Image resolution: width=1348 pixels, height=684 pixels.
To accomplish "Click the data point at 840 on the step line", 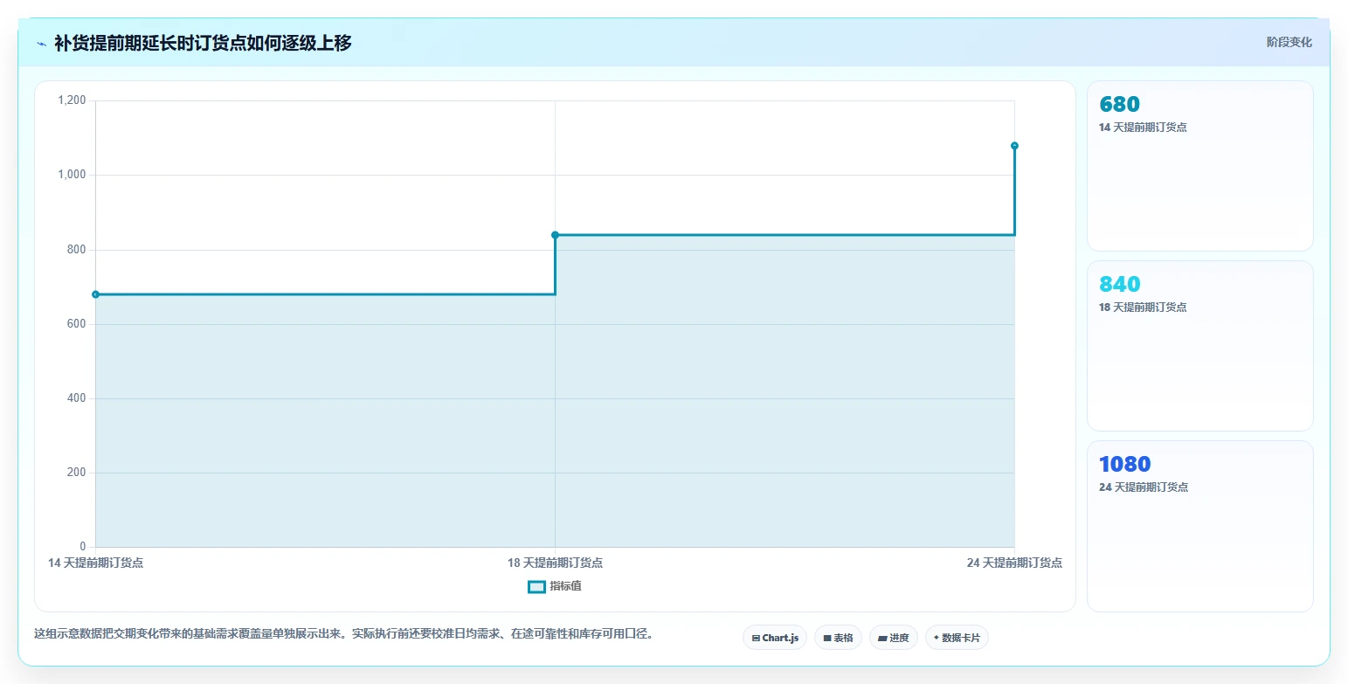I will point(555,235).
